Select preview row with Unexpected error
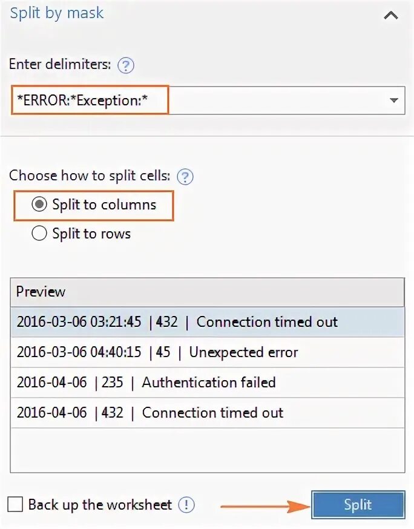The height and width of the screenshot is (529, 414). point(208,352)
